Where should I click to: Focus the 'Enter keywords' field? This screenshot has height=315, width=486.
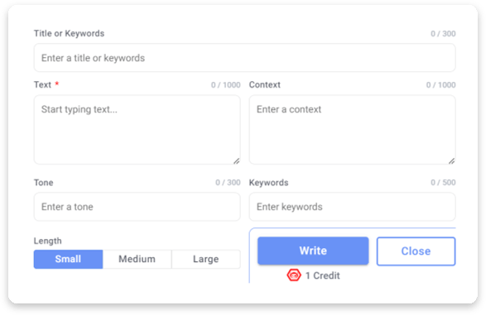353,207
